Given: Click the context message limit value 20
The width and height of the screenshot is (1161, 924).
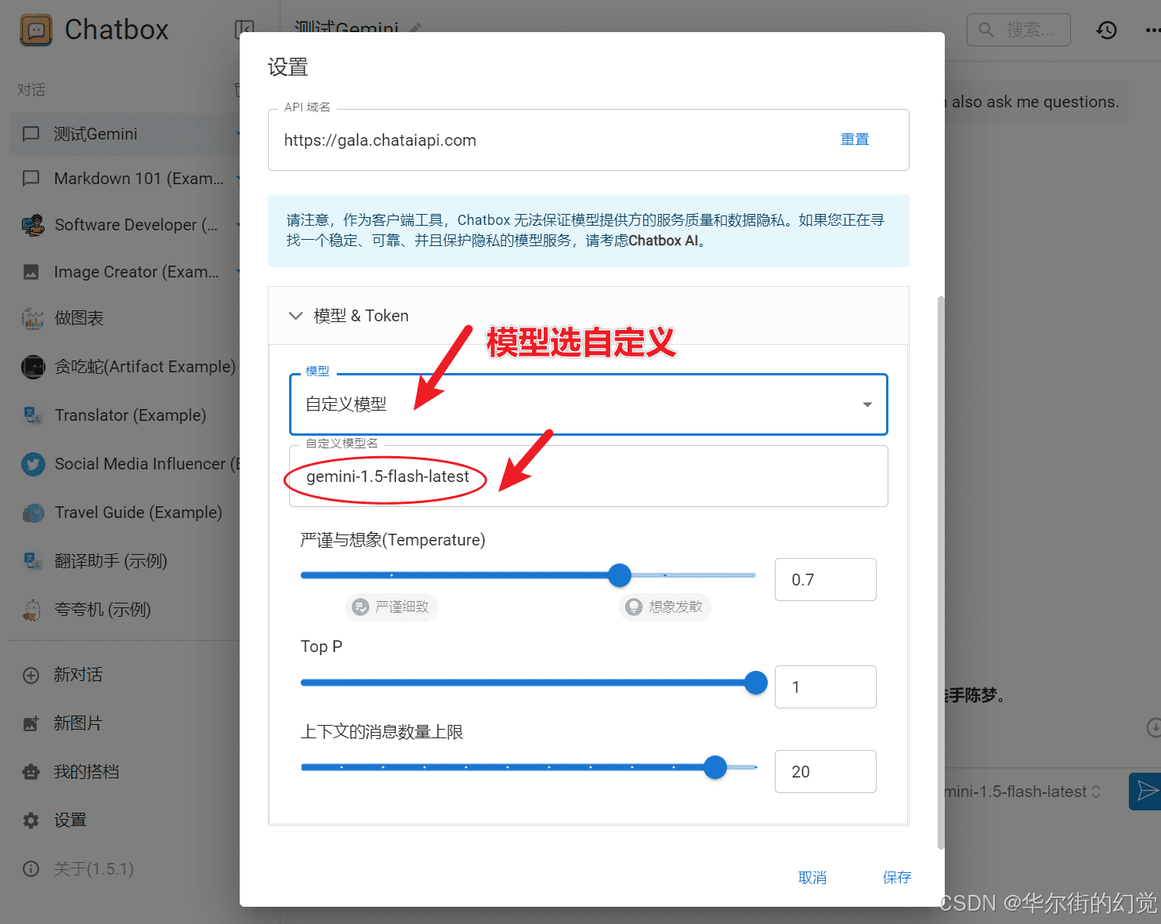Looking at the screenshot, I should [x=826, y=772].
